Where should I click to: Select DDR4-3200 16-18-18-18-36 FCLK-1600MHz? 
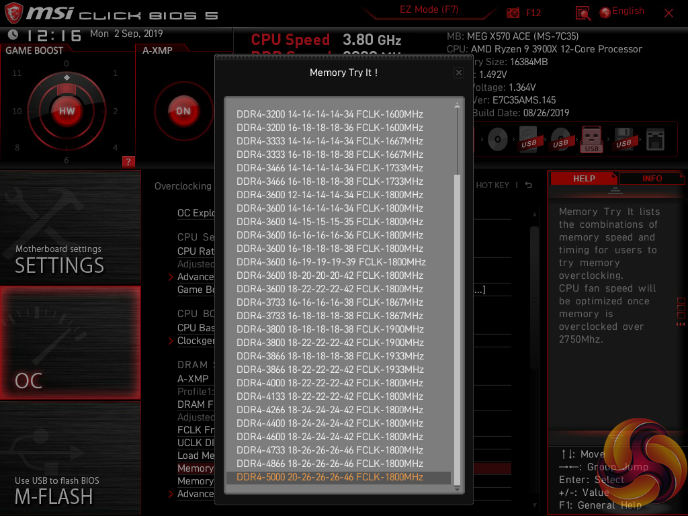pos(329,128)
